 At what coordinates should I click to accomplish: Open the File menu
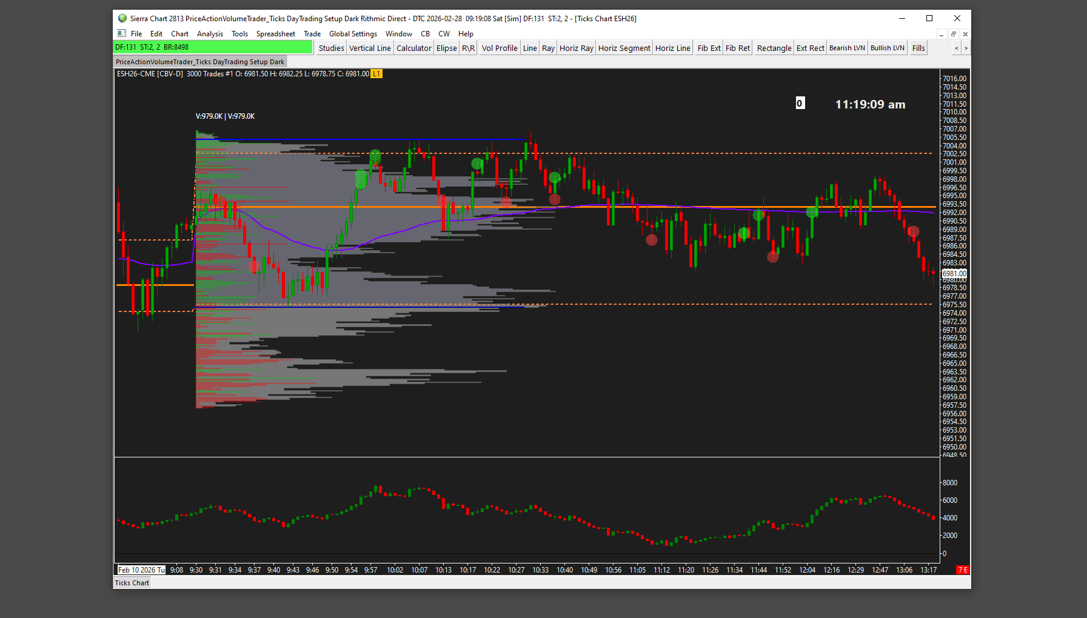pyautogui.click(x=136, y=34)
